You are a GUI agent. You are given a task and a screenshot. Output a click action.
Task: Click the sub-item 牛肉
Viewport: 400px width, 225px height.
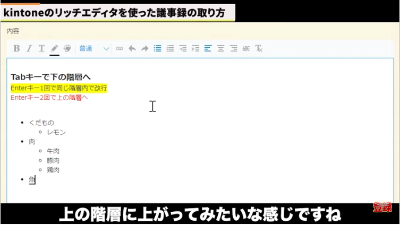(53, 151)
